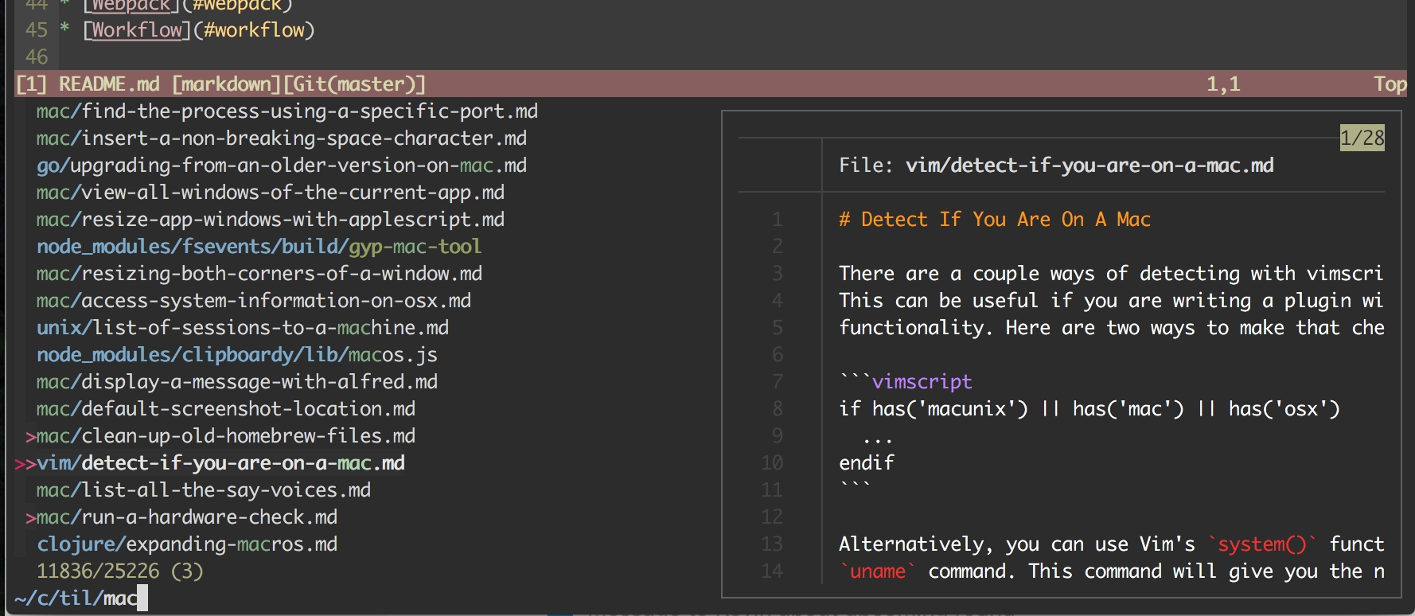Select mac/default-screenshot-location.md result
The image size is (1415, 616).
225,409
